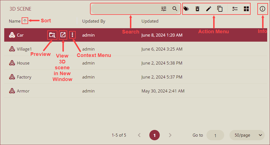The width and height of the screenshot is (270, 145).
Task: Select the Factory scene row
Action: coord(24,77)
